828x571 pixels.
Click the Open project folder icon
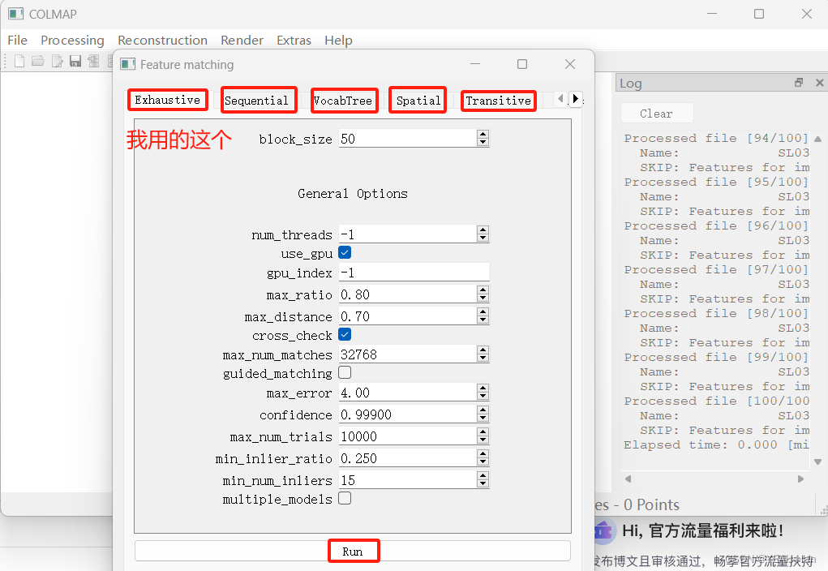pyautogui.click(x=38, y=62)
